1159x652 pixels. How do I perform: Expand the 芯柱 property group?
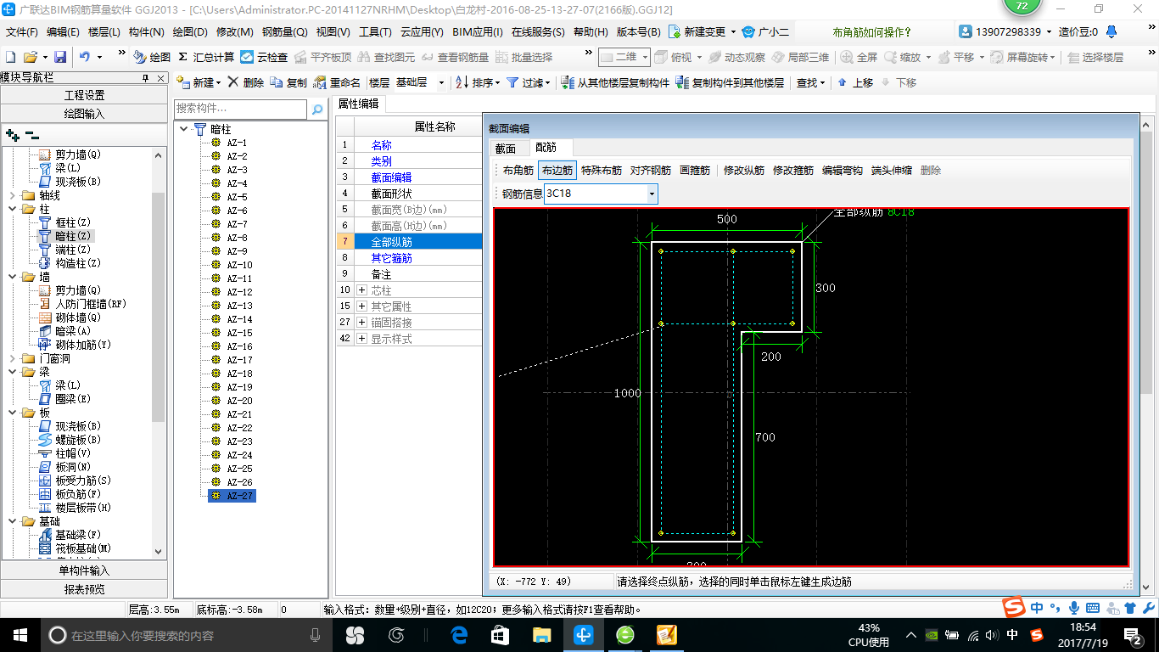(362, 290)
